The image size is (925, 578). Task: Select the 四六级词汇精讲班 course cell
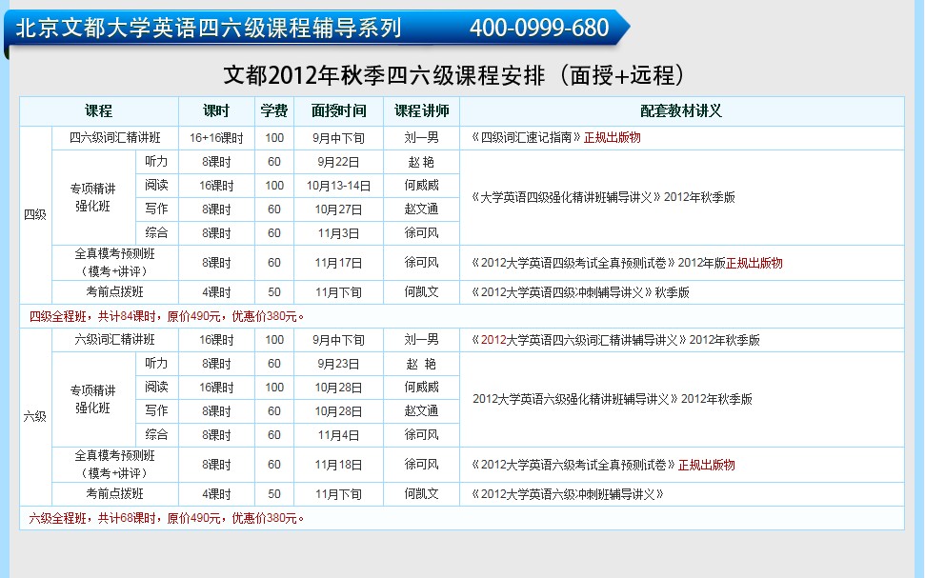(x=115, y=138)
